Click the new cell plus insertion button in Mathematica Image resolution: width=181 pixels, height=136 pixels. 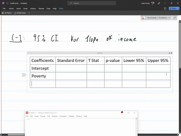point(28,119)
